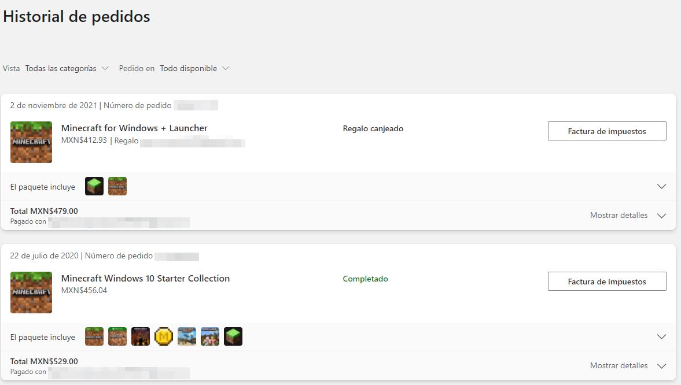Click second Minecraft icon in July 2020 package
This screenshot has width=681, height=385.
coord(117,336)
